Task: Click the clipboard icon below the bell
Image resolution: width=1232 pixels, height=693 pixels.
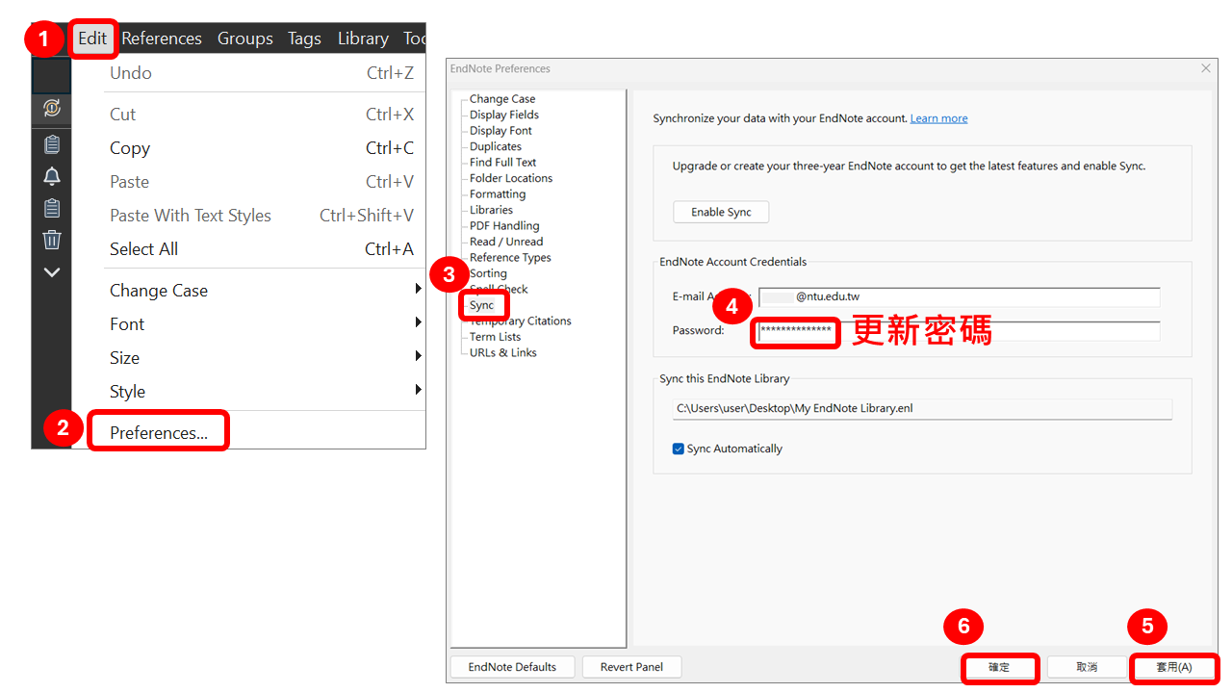Action: tap(52, 208)
